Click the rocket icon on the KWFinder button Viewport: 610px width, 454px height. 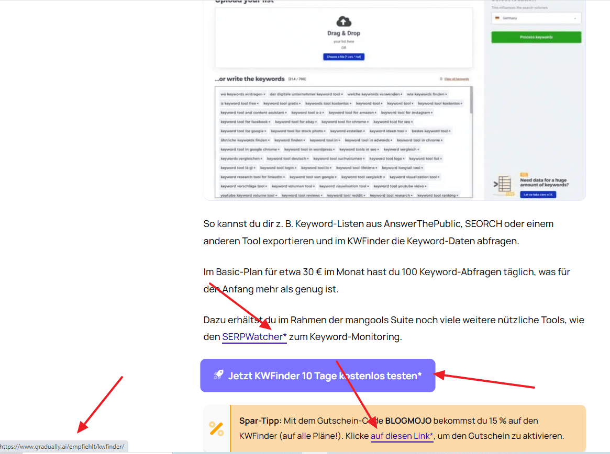point(218,375)
